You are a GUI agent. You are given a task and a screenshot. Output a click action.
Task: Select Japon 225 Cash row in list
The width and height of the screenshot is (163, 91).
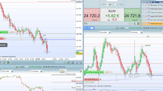tap(152, 16)
